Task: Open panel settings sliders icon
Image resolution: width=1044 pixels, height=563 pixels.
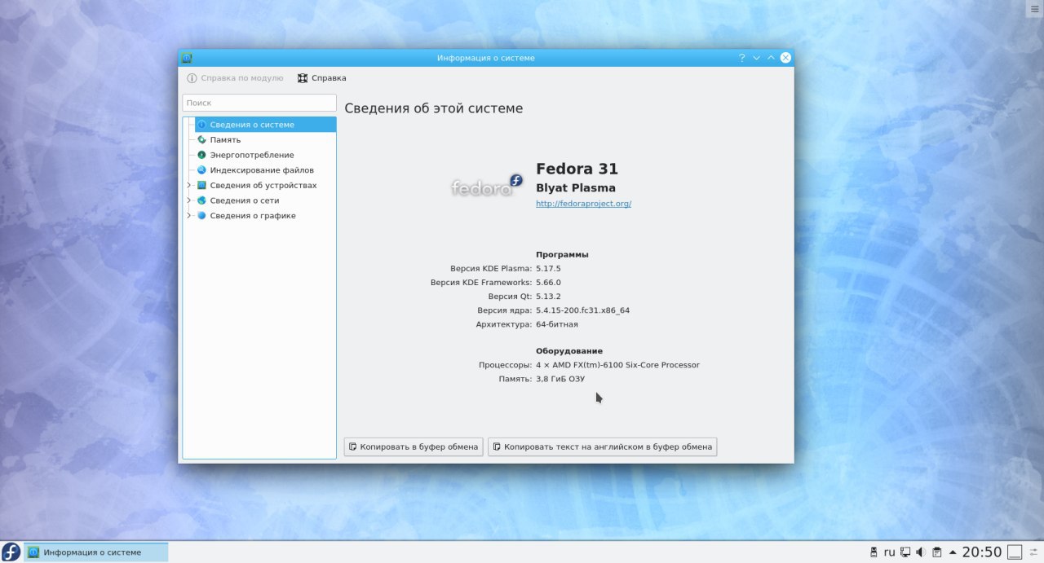Action: click(x=1033, y=552)
